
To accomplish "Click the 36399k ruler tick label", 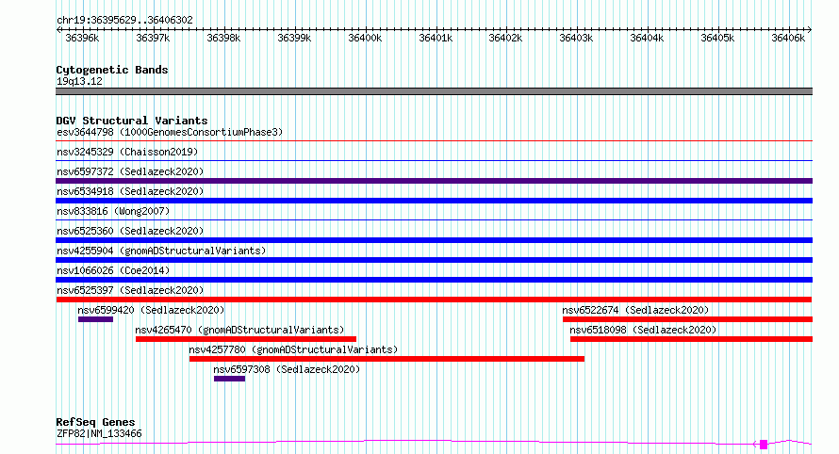I will pos(294,38).
